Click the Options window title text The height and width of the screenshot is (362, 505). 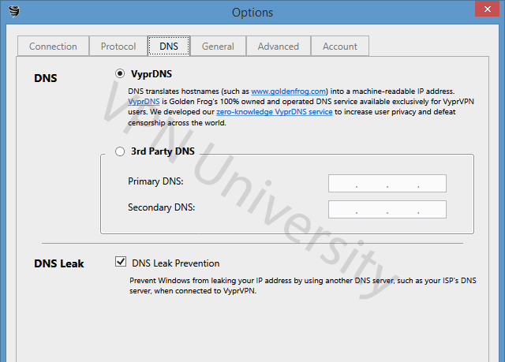(x=252, y=13)
